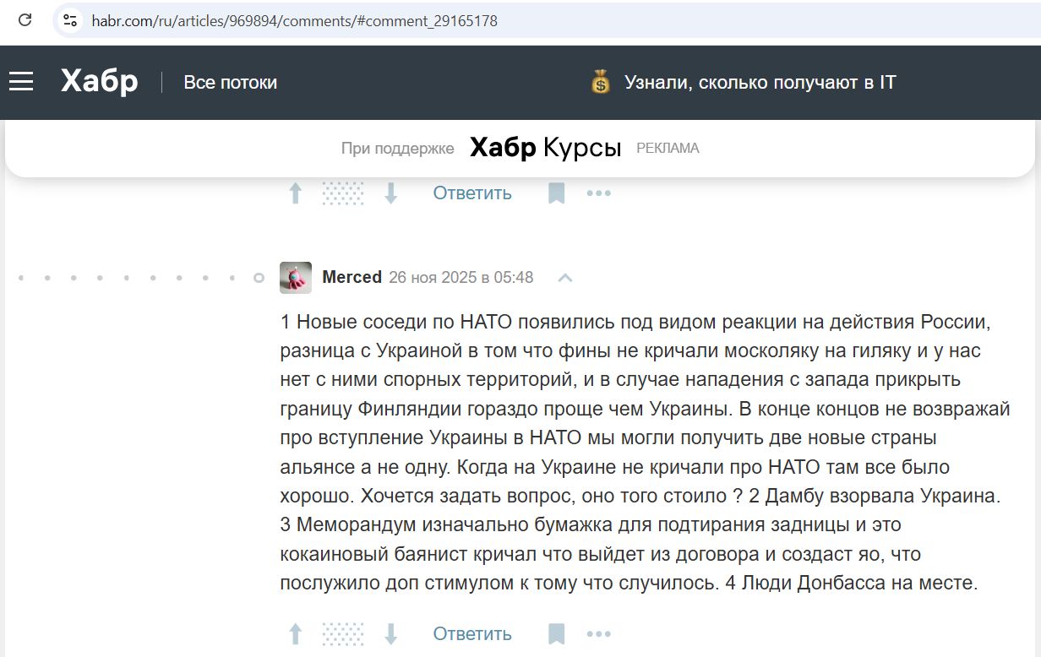This screenshot has width=1041, height=657.
Task: Click the comment timestamp 26 ноя 2025
Action: pyautogui.click(x=461, y=277)
